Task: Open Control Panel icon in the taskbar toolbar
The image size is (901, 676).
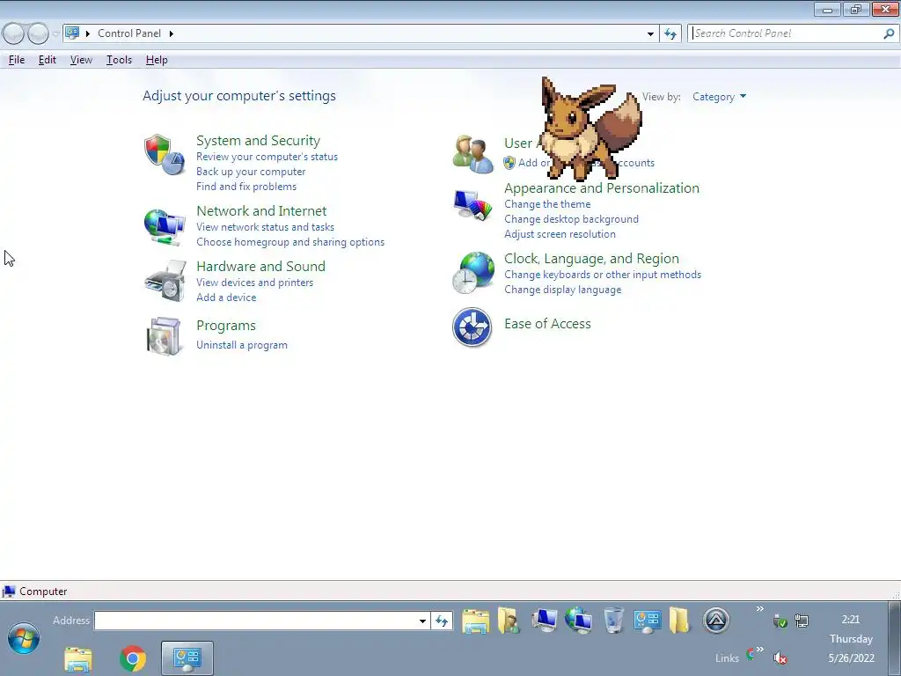Action: [648, 621]
